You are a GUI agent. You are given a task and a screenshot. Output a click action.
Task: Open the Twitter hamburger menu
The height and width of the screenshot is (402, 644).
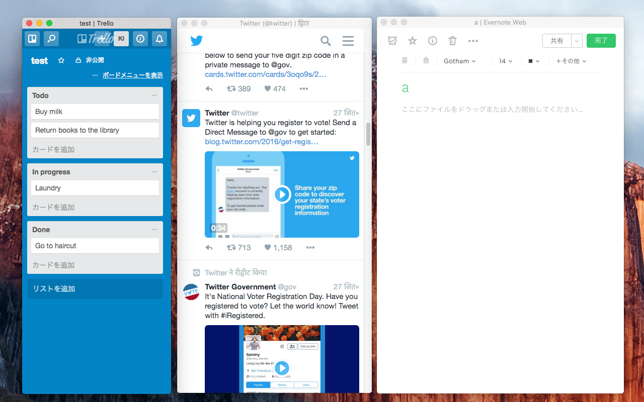[348, 41]
